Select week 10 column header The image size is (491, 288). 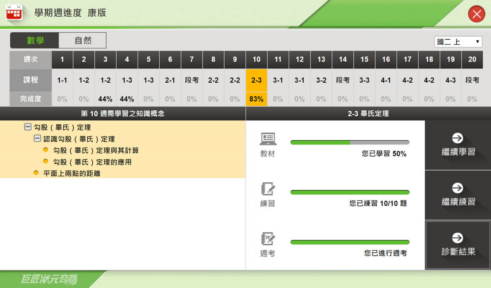coord(257,60)
